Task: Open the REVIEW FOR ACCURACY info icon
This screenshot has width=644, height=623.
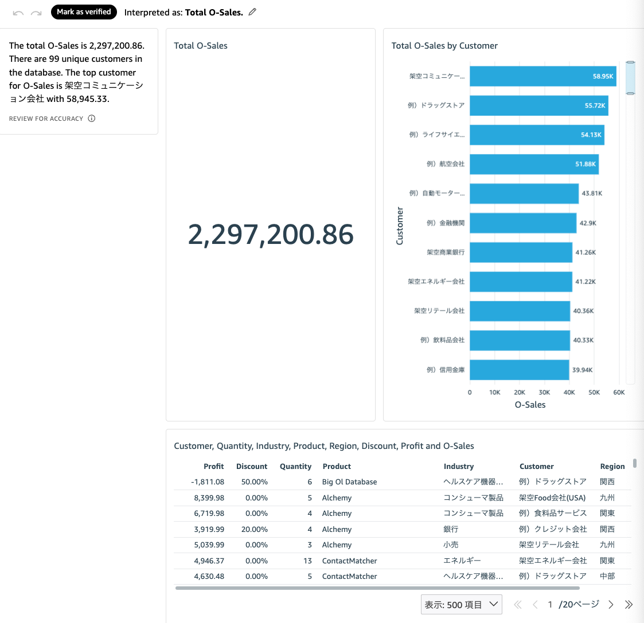Action: coord(92,119)
